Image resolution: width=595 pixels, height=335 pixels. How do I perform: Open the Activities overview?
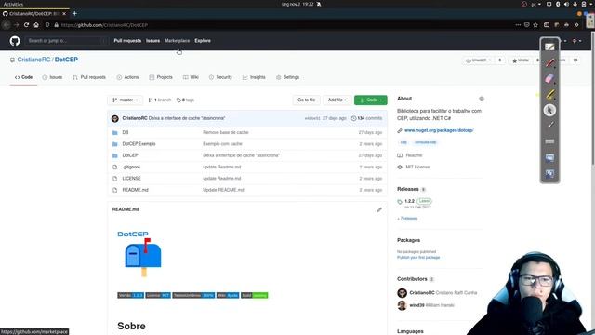point(13,4)
